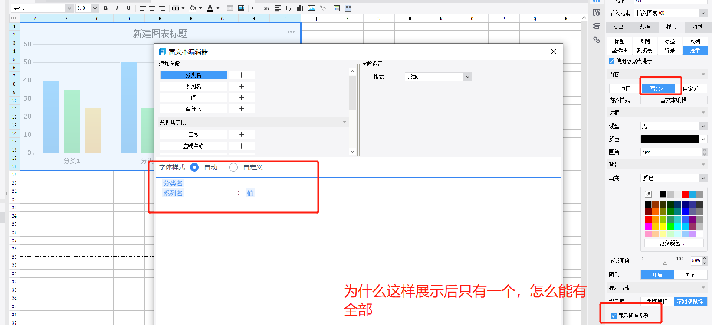Open the 坐标轴 style sub-tab
712x325 pixels.
[619, 50]
